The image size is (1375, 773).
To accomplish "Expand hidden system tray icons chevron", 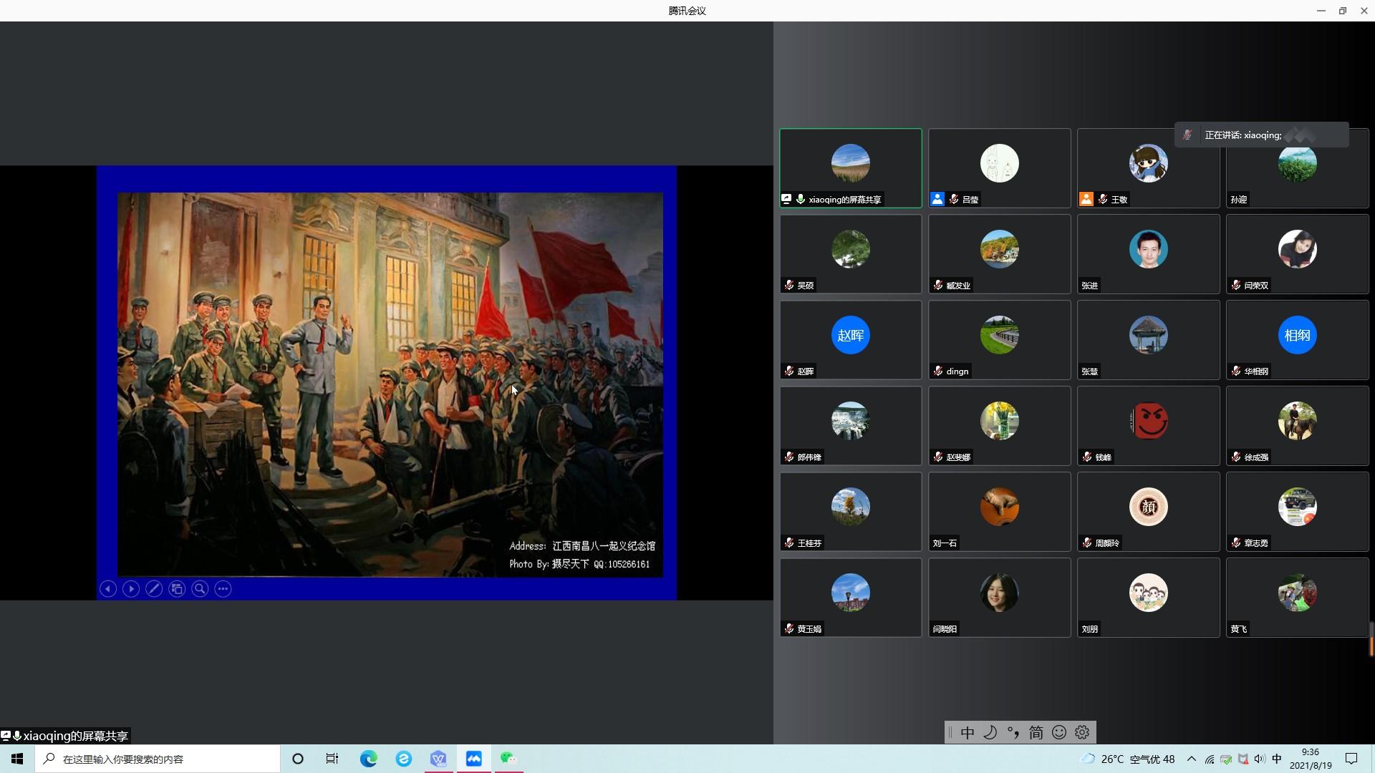I will pyautogui.click(x=1191, y=759).
